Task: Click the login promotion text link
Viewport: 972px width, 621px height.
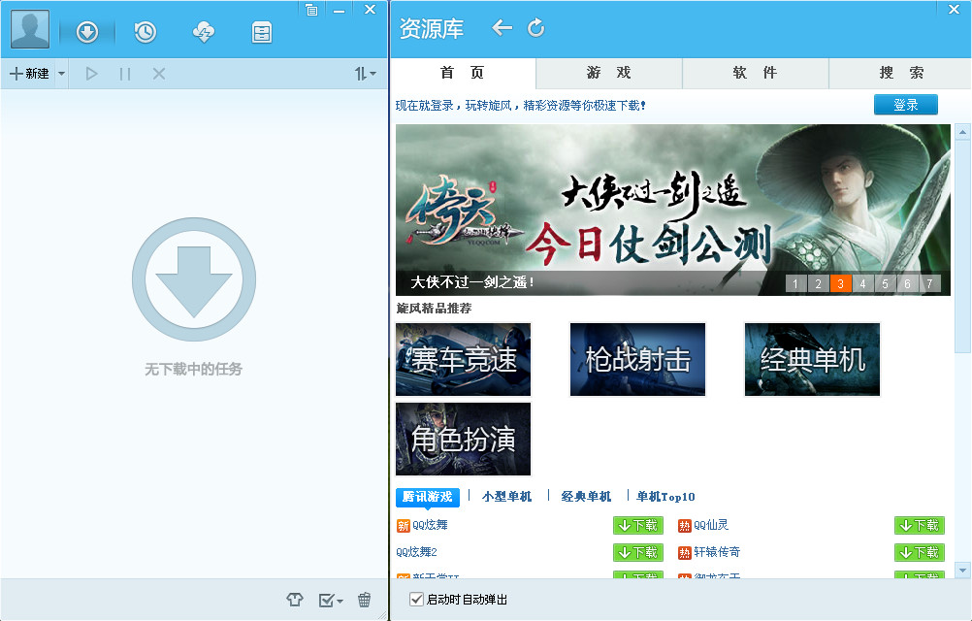Action: 521,106
